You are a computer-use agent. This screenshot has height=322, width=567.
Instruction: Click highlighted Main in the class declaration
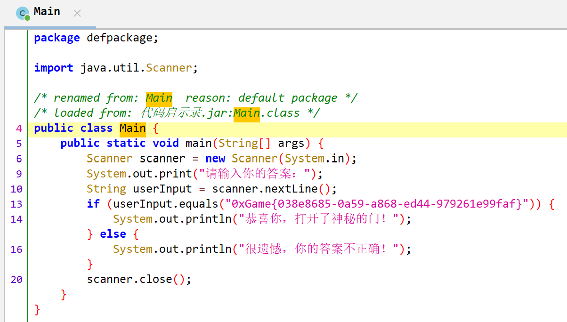pos(132,129)
